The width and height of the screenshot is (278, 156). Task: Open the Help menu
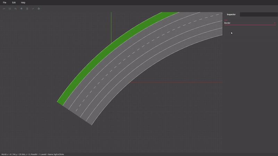[23, 3]
